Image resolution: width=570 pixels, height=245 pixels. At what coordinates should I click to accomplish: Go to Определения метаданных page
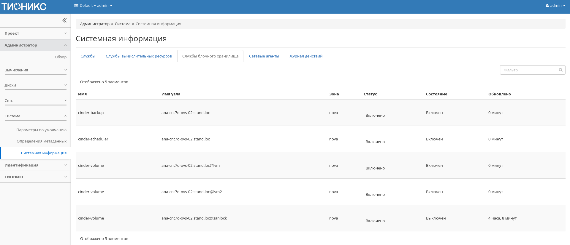point(42,141)
